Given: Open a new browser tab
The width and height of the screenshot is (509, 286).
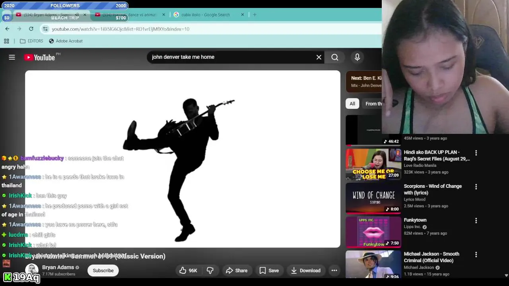Looking at the screenshot, I should tap(254, 15).
